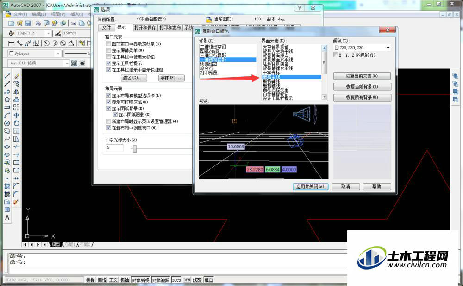Select the Move modify tool

tap(17, 115)
